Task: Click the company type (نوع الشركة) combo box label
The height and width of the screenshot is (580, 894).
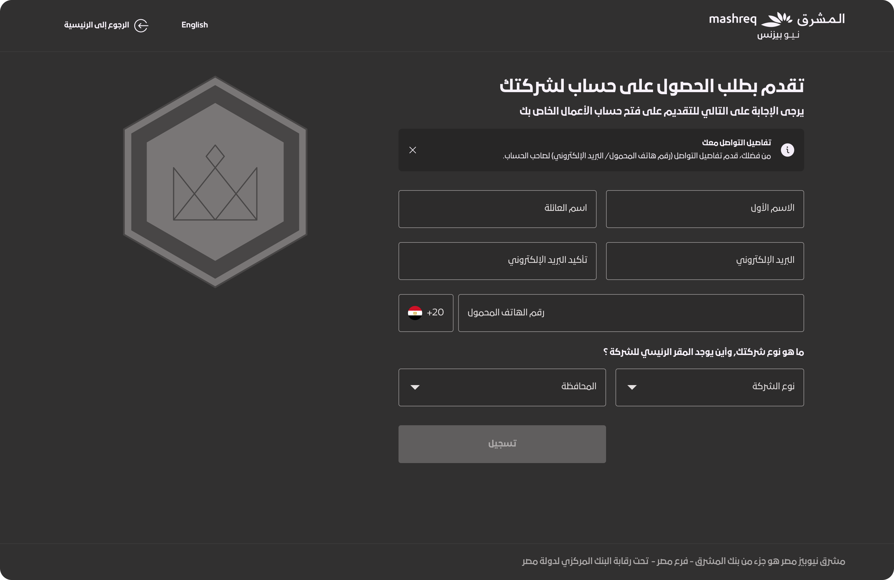Action: coord(773,386)
